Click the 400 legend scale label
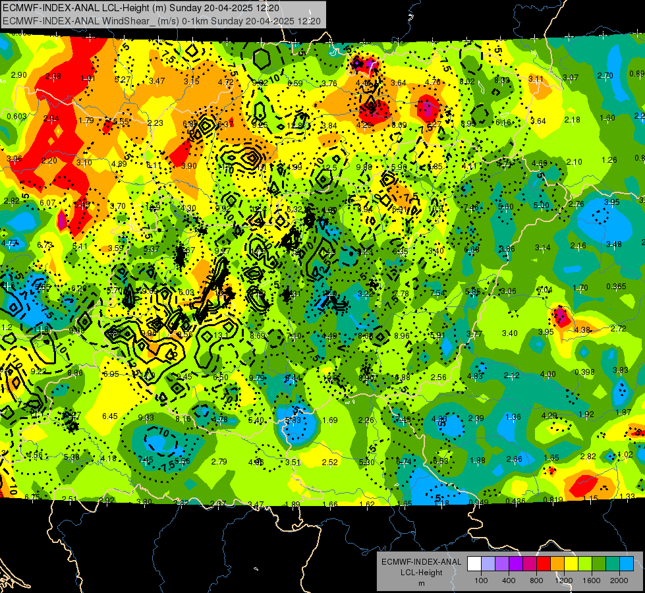Viewport: 645px width, 593px height. [x=509, y=580]
